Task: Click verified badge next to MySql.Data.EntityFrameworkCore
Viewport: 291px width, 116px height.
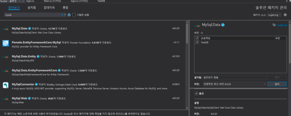Action: pos(59,70)
